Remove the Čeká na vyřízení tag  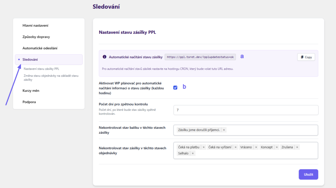point(236,147)
